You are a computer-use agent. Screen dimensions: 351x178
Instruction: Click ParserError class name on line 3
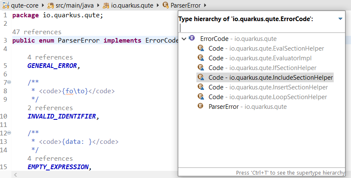click(x=79, y=40)
